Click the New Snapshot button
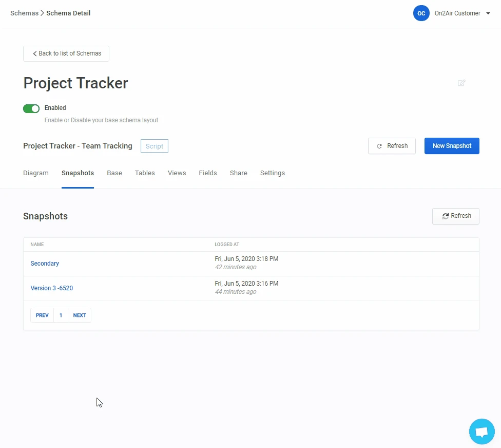Screen dimensions: 501x448 (x=451, y=146)
